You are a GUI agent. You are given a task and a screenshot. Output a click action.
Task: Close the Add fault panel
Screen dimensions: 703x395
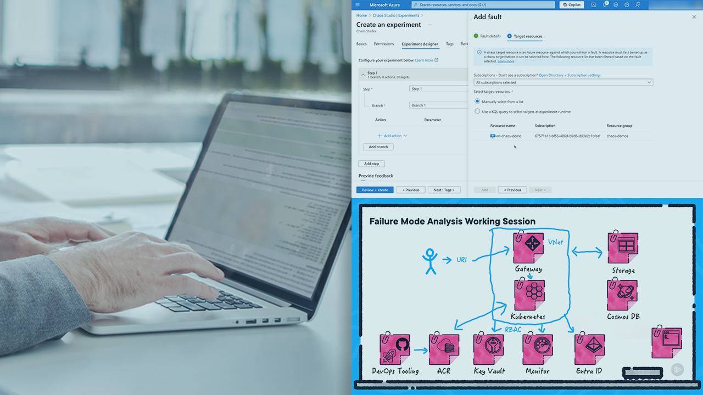coord(694,17)
